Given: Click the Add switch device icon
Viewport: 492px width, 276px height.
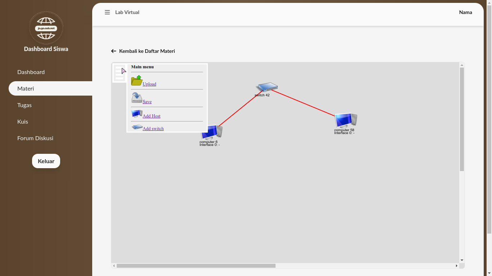Looking at the screenshot, I should (137, 127).
